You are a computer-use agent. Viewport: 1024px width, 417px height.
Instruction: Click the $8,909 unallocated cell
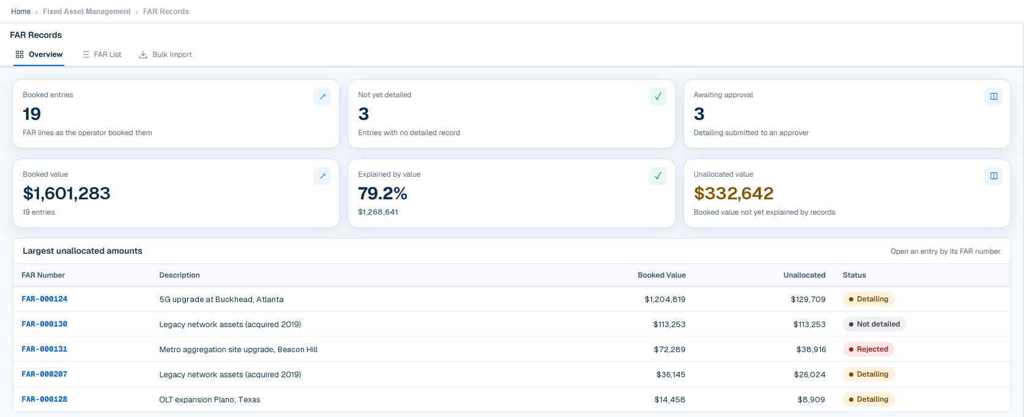(811, 400)
